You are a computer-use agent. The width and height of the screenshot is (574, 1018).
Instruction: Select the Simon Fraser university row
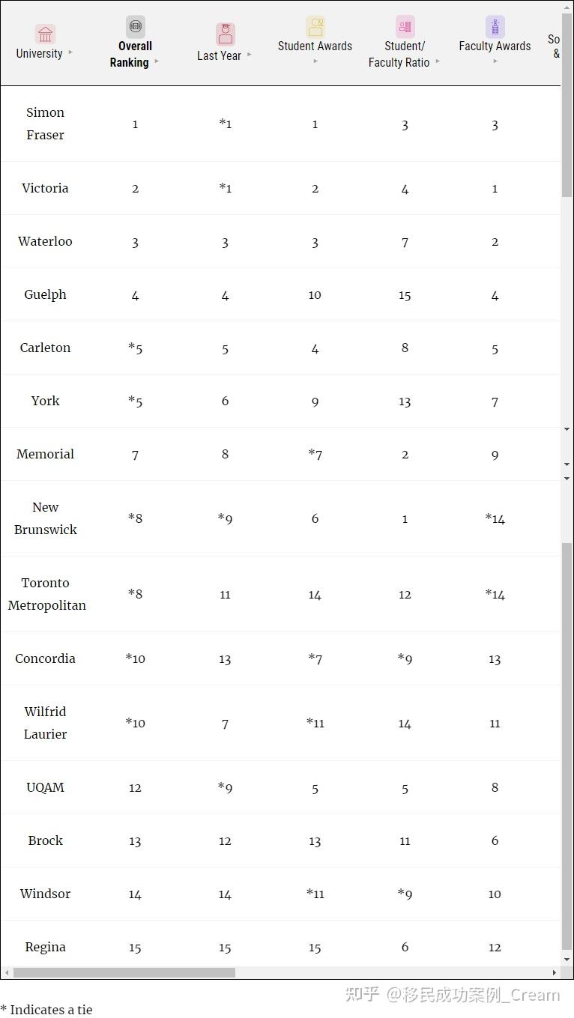coord(45,124)
